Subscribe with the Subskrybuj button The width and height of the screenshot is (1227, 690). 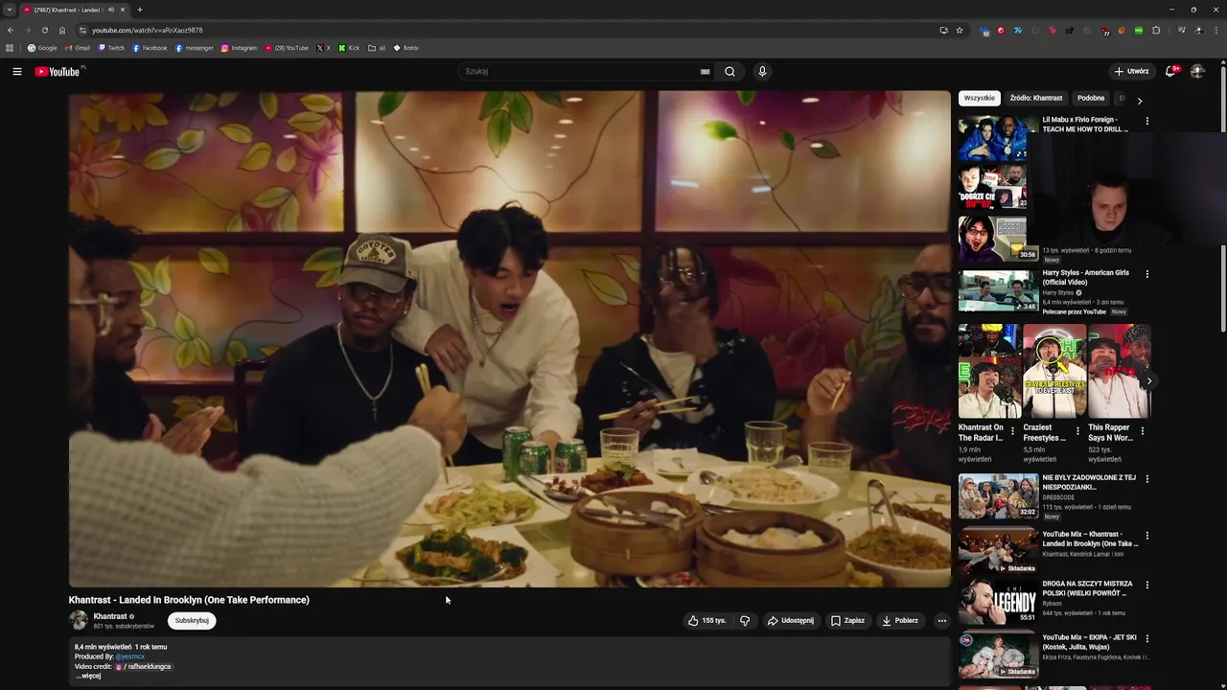click(192, 620)
